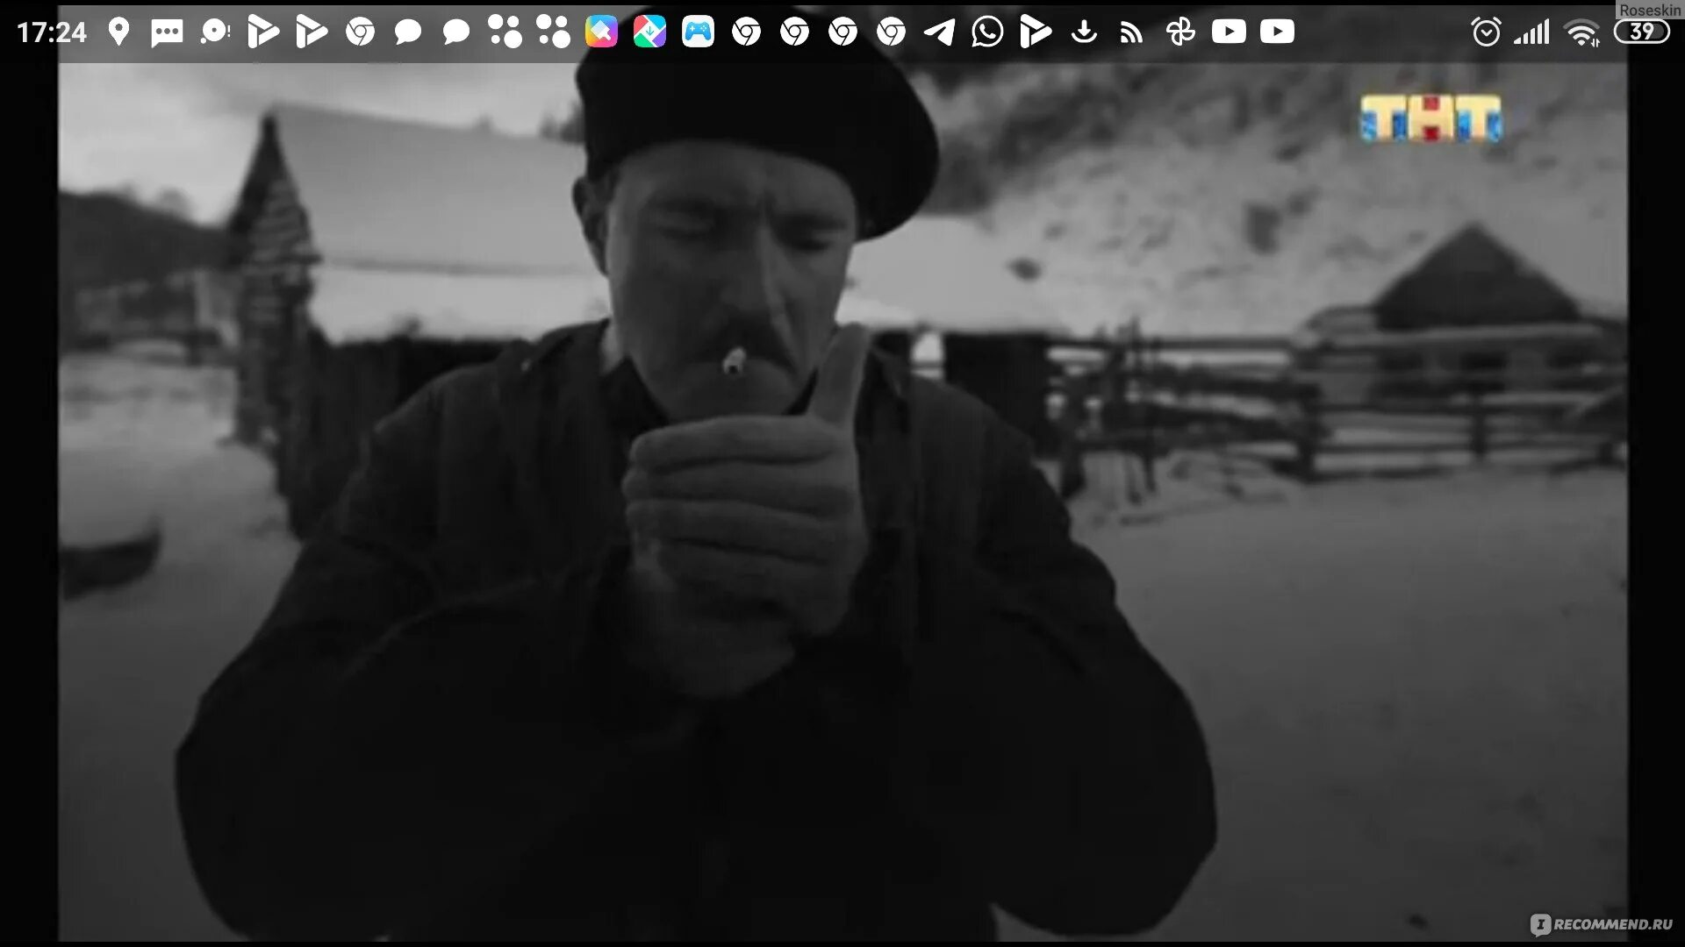Tap the play triangle icon beside WhatsApp
Screen dimensions: 1685x947
tap(1036, 32)
